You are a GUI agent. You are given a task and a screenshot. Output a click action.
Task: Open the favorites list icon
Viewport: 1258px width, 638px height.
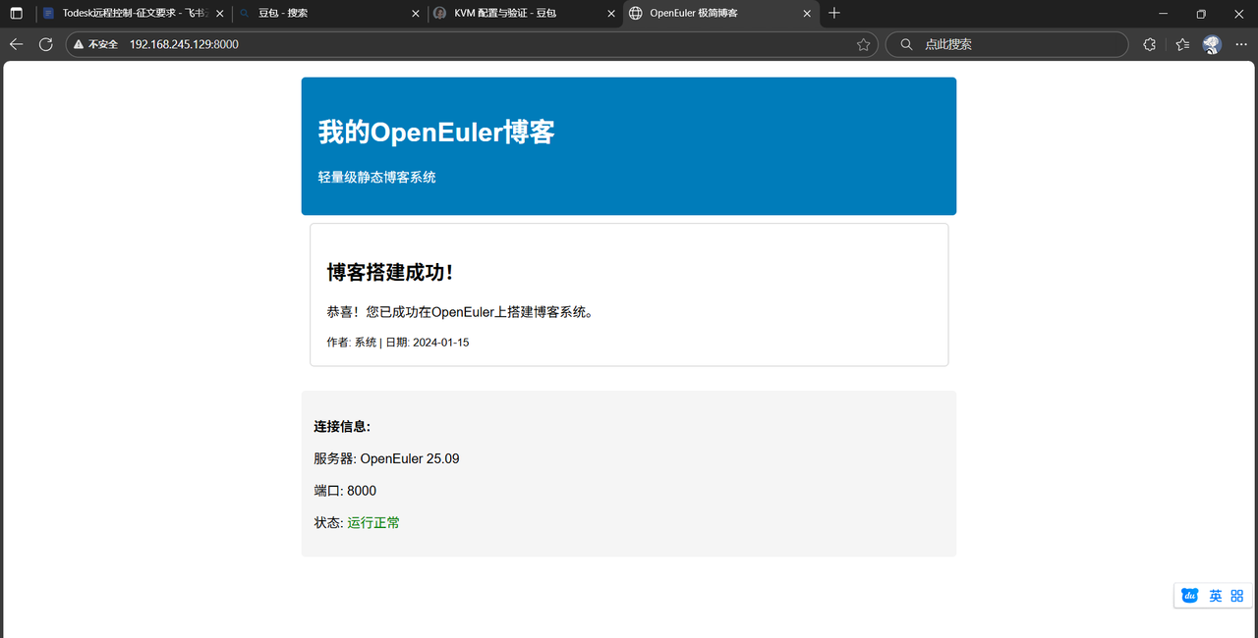click(x=1182, y=44)
